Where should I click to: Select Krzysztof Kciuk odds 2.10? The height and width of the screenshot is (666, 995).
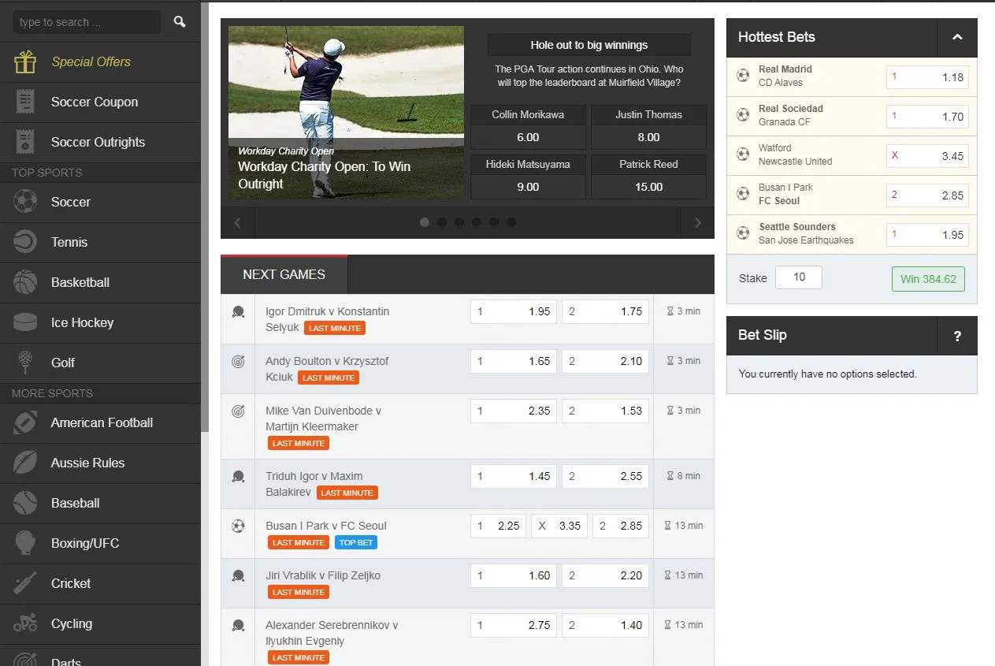(x=606, y=361)
